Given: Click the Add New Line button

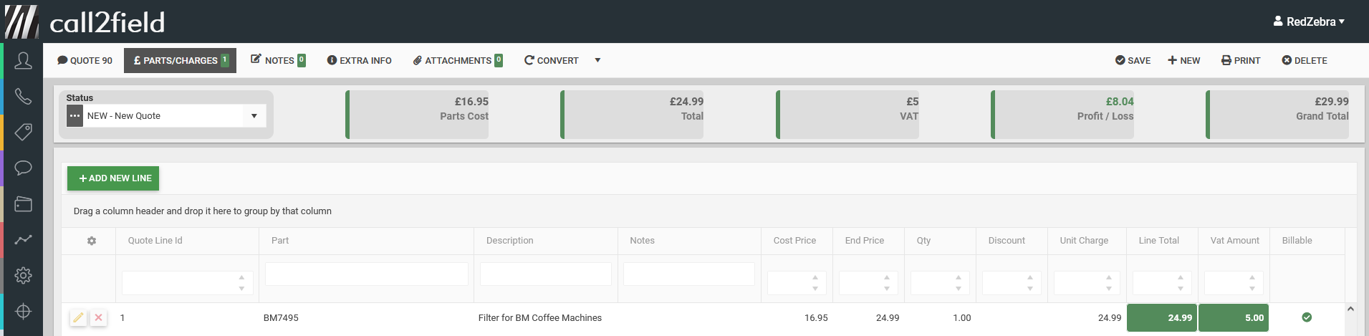Looking at the screenshot, I should pyautogui.click(x=113, y=178).
